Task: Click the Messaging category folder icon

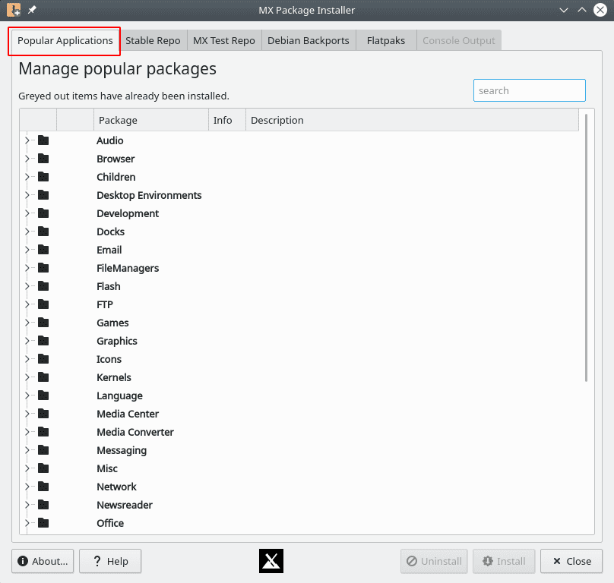Action: (x=42, y=450)
